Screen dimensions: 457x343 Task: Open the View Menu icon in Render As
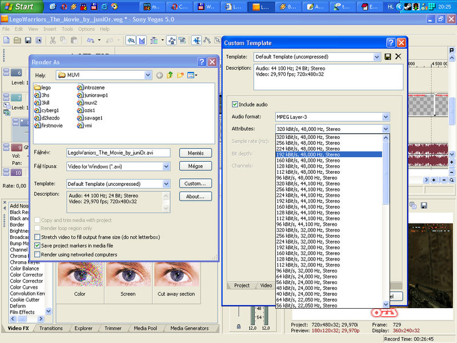[192, 75]
